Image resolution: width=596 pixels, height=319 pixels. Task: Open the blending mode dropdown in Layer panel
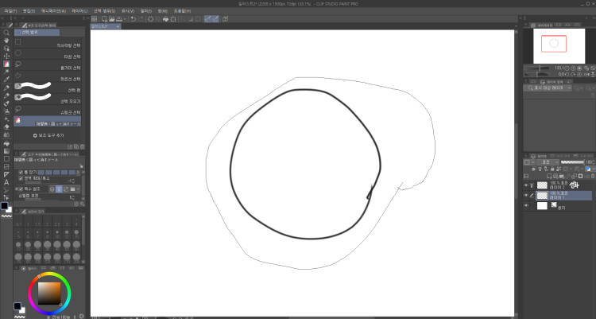point(548,162)
